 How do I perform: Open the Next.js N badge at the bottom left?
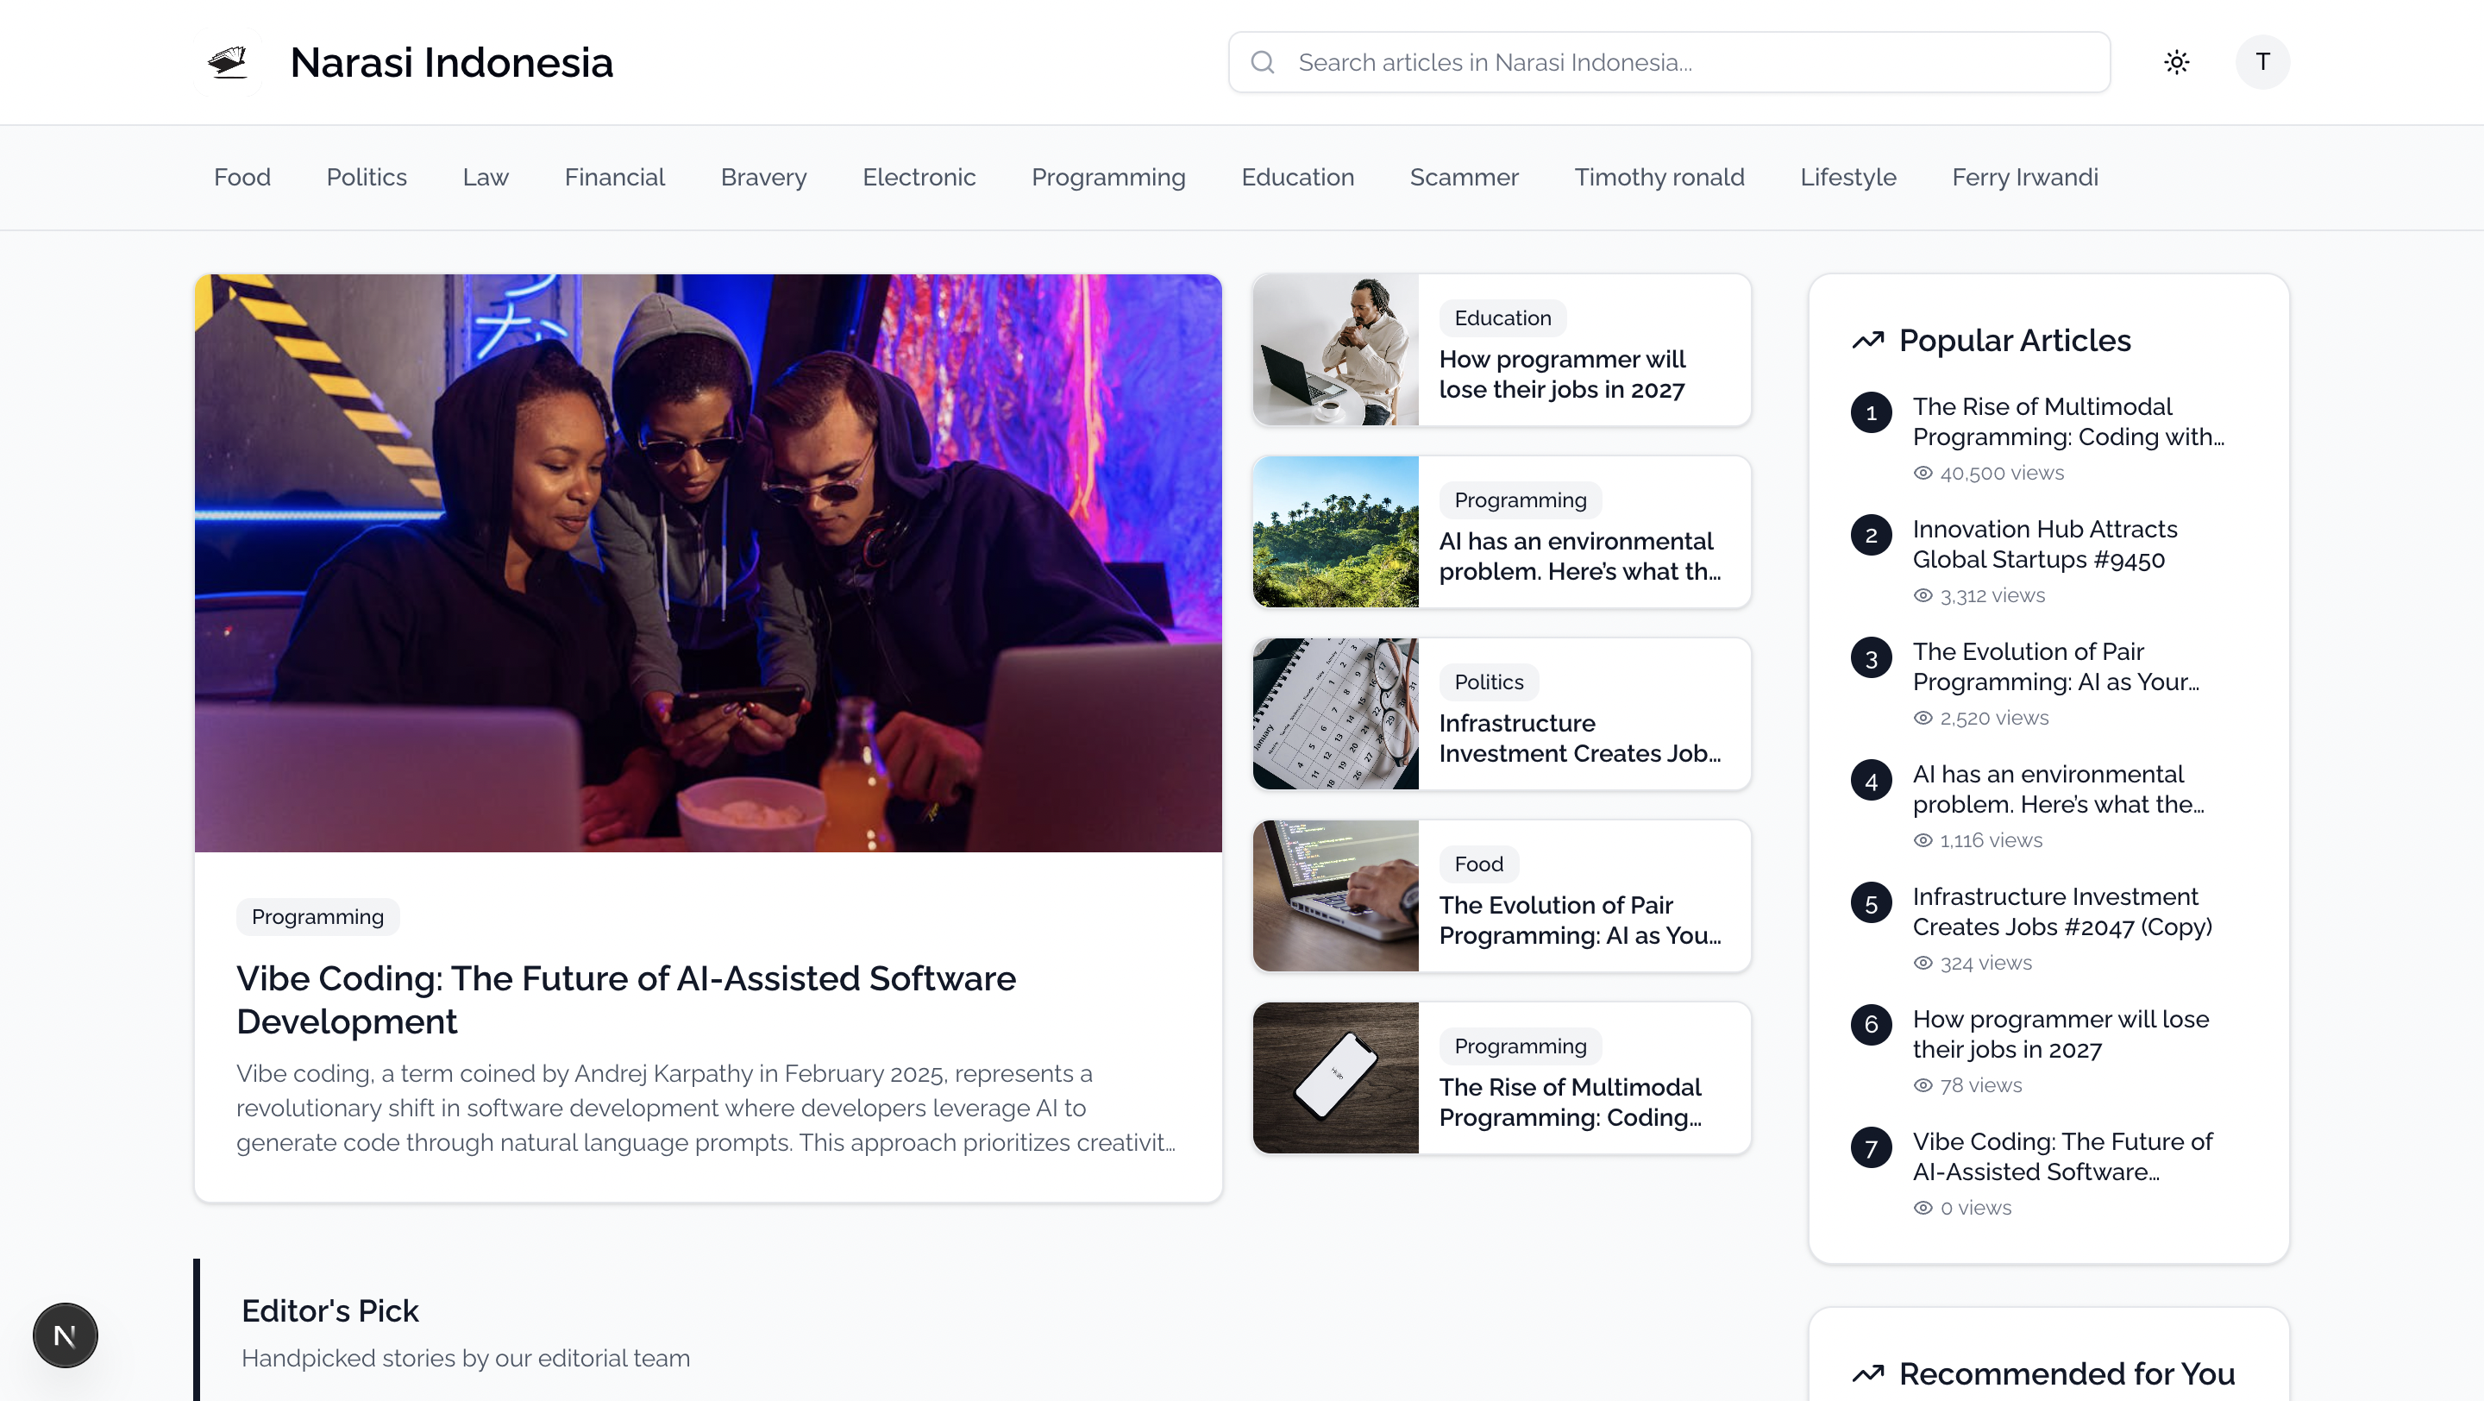coord(66,1335)
